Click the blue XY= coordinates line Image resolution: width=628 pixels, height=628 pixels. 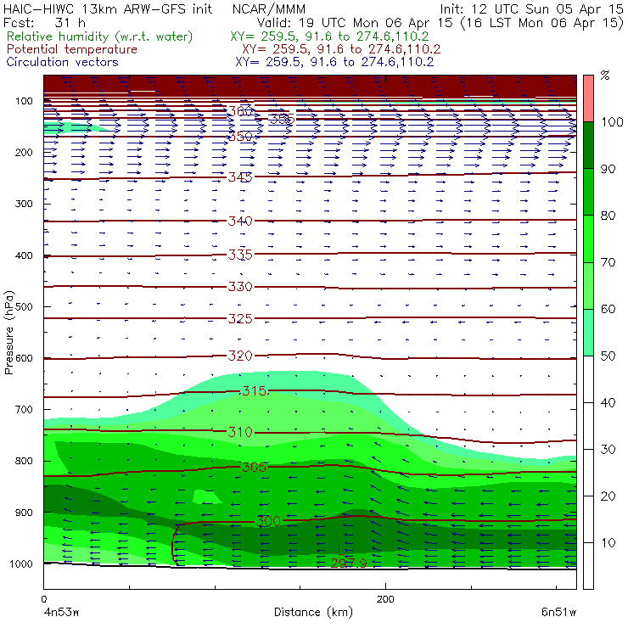pos(334,62)
